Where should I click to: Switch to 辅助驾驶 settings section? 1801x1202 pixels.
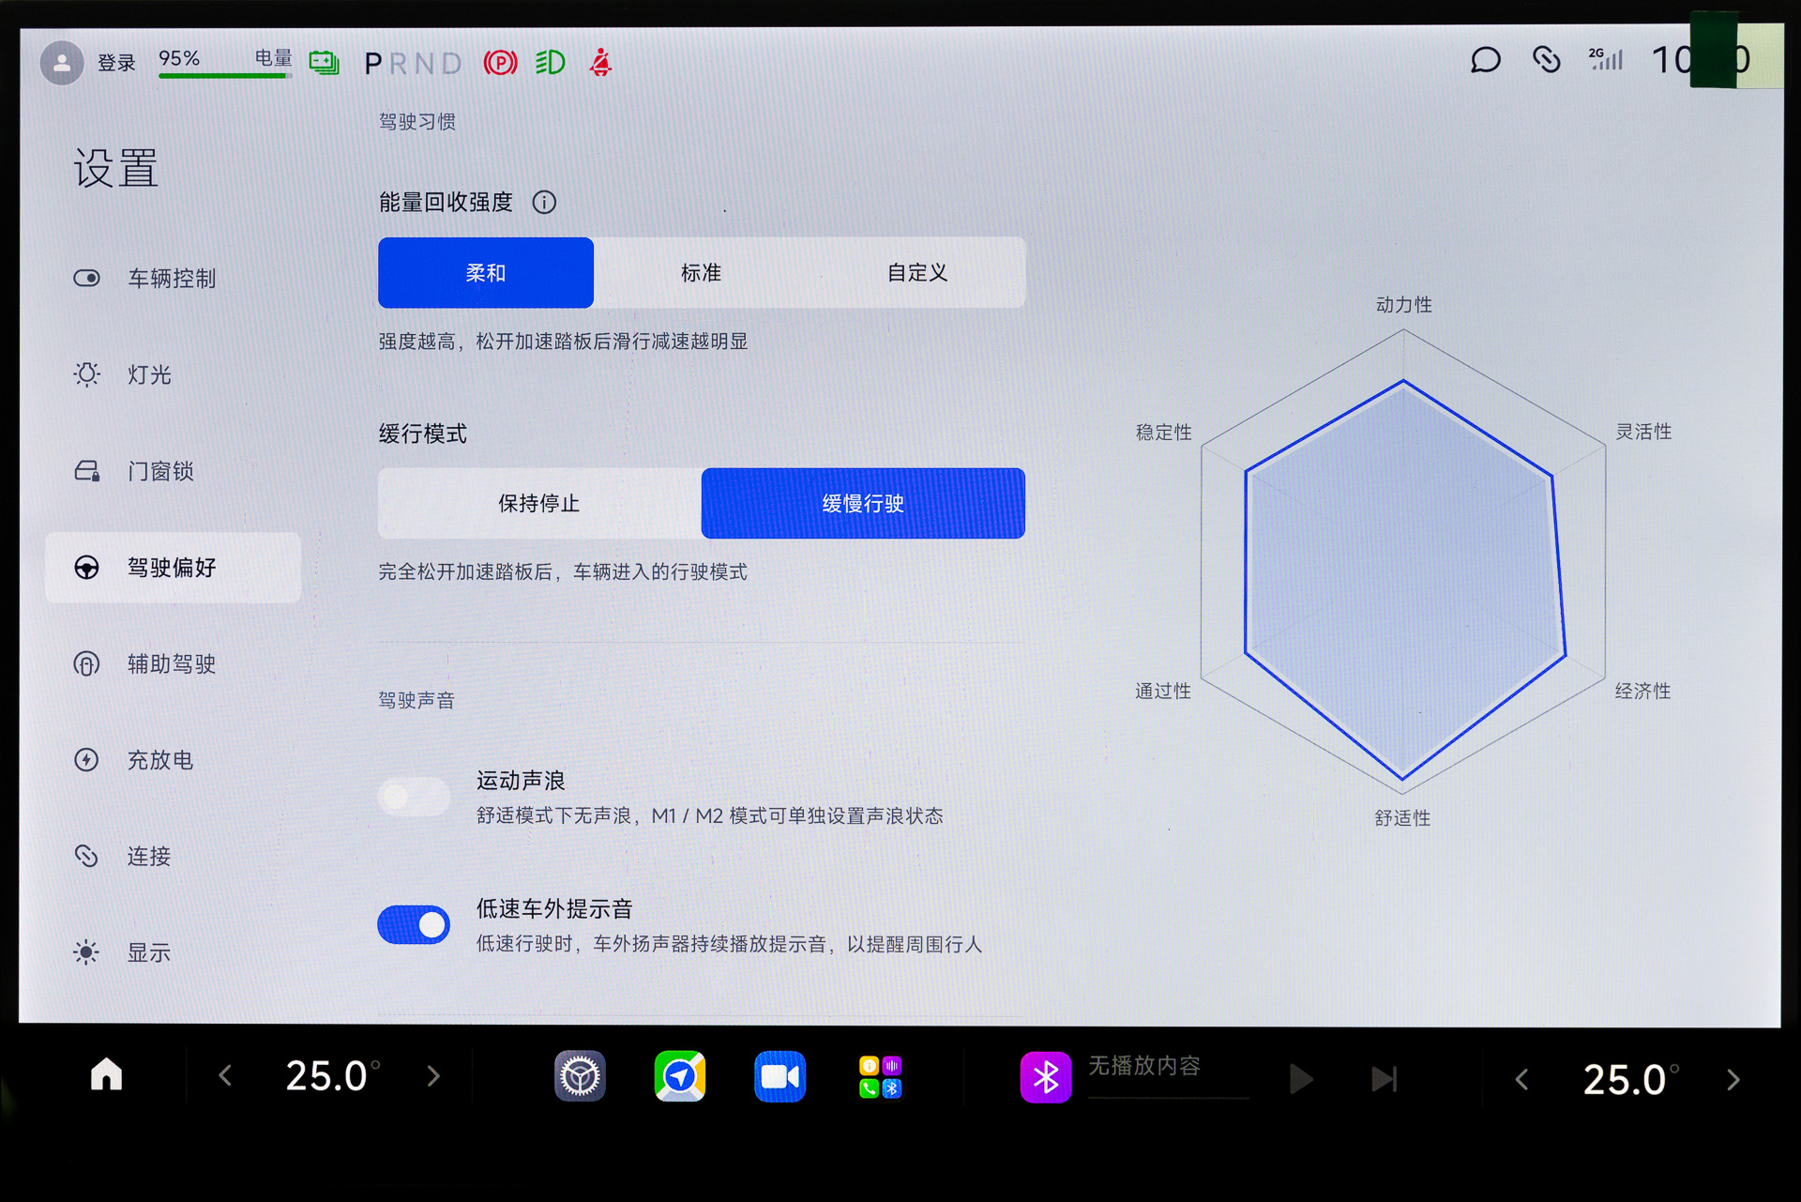click(x=172, y=664)
